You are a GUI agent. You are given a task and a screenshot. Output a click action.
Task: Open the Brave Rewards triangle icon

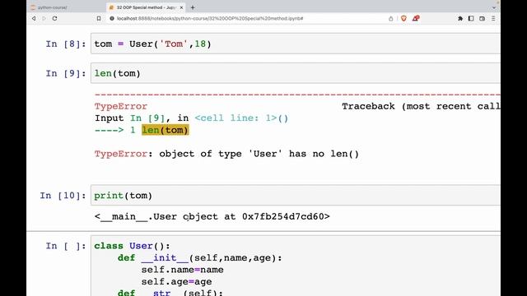click(416, 18)
